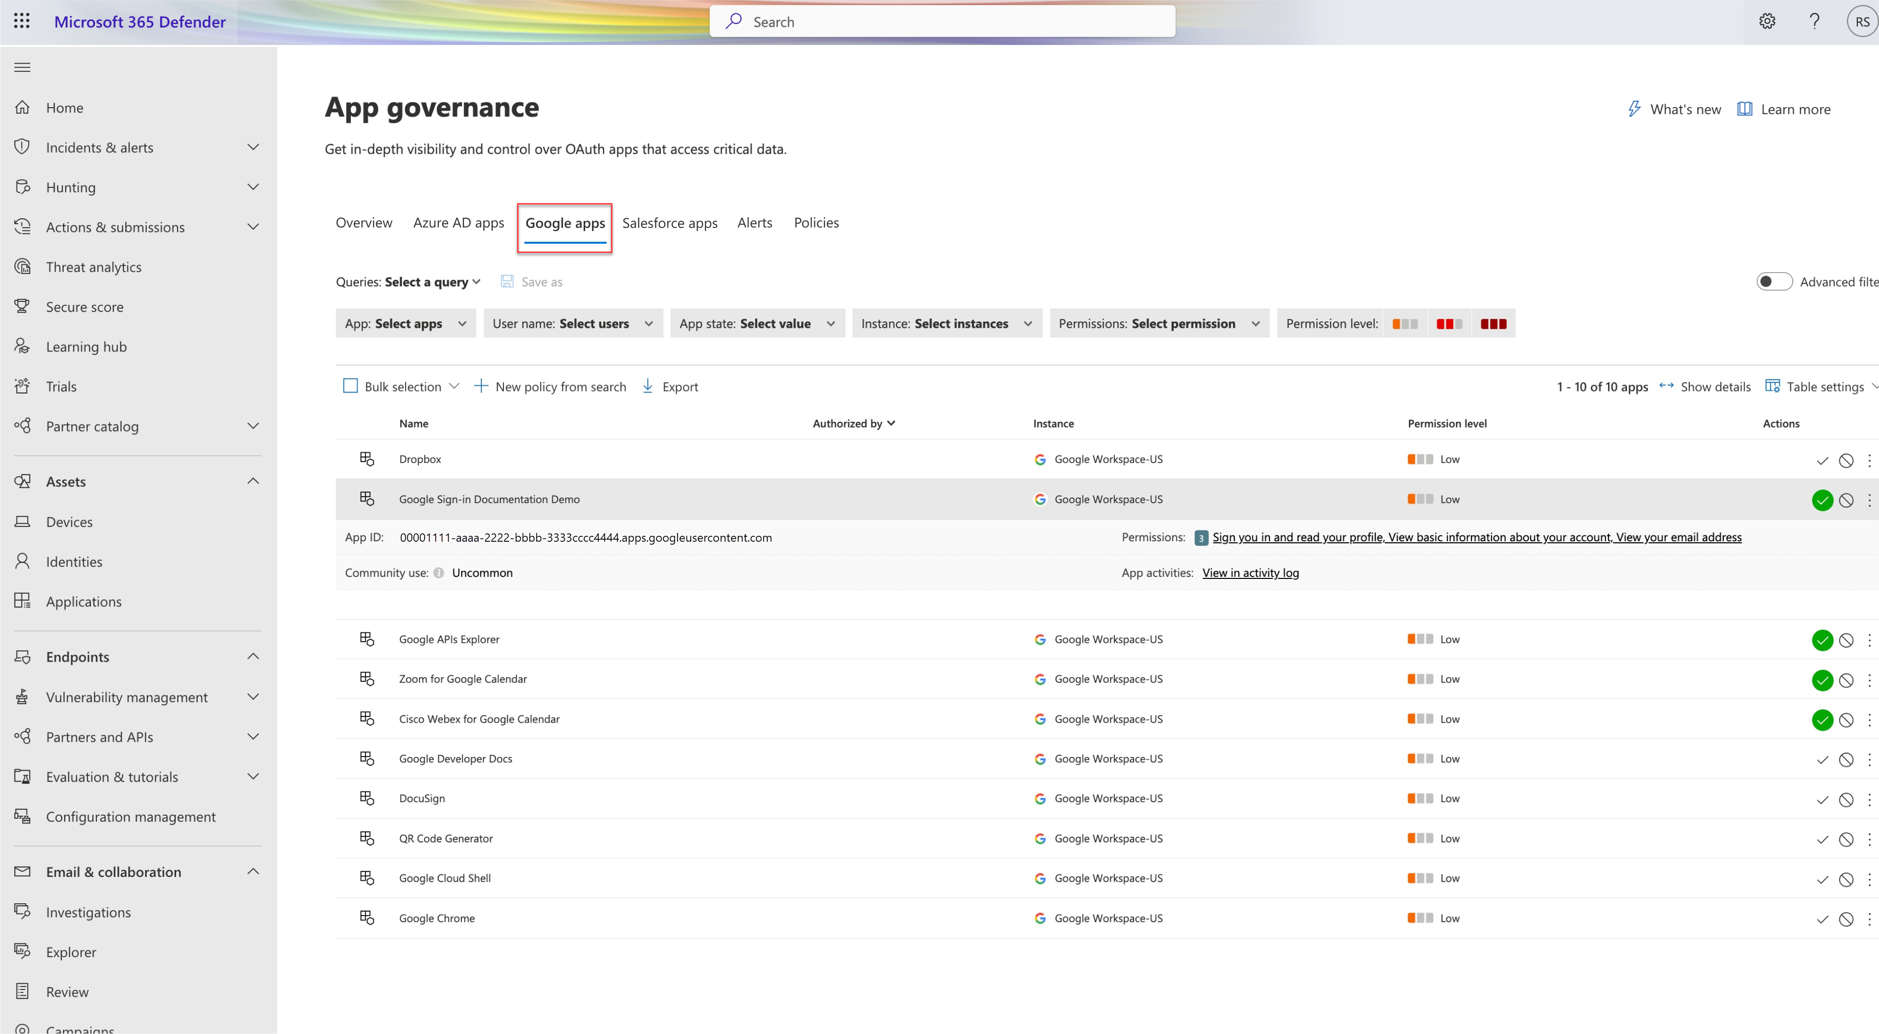Click View in activity log link

(x=1251, y=572)
